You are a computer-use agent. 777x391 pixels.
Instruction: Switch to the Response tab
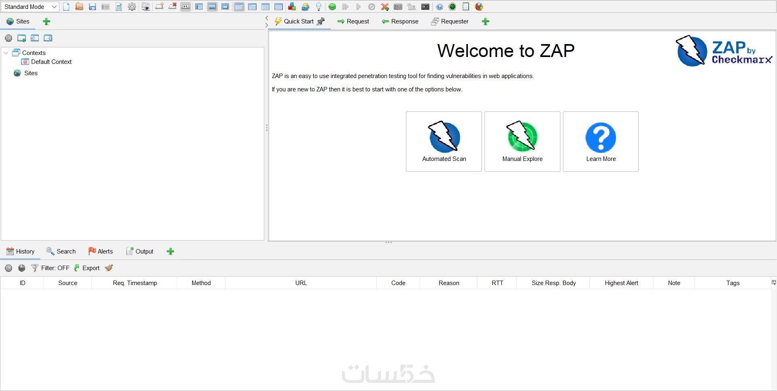pos(400,21)
